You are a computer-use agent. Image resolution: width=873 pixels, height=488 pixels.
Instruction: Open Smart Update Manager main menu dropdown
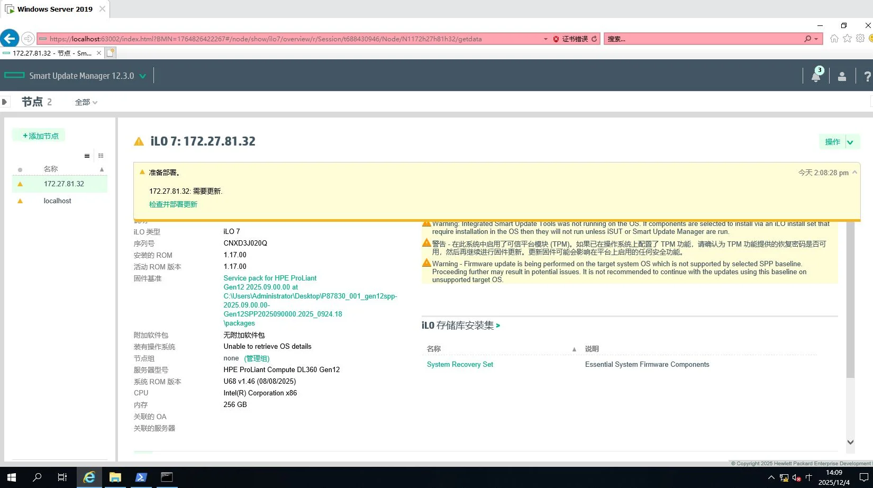[x=142, y=76]
